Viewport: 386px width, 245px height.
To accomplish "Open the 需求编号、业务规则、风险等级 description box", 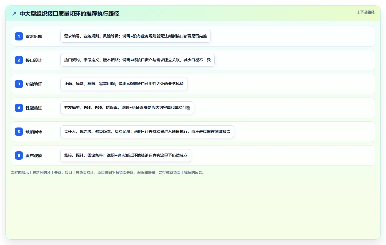I will [x=136, y=36].
